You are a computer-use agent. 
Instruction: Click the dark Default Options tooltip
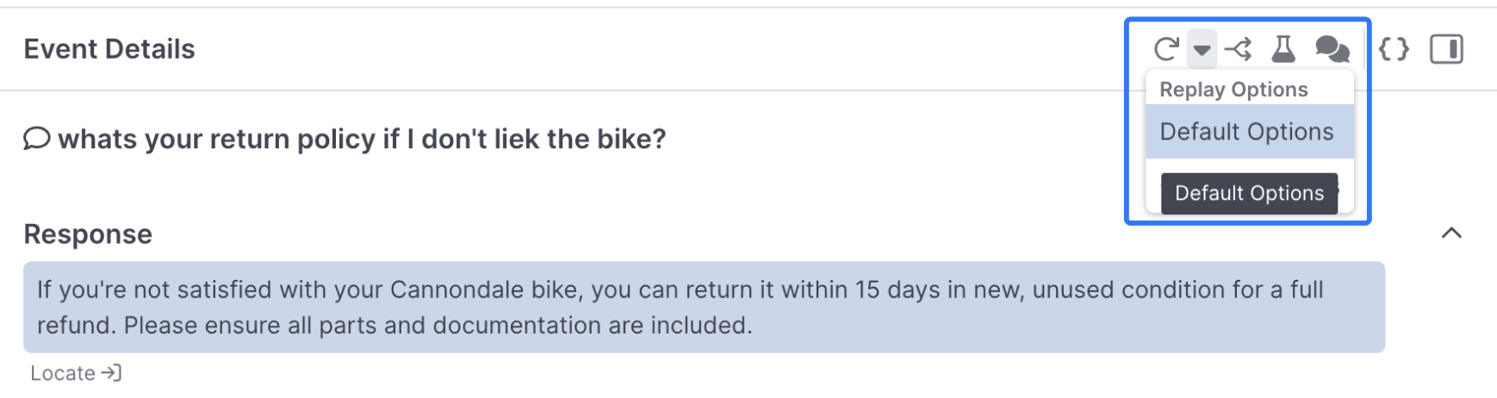tap(1249, 193)
